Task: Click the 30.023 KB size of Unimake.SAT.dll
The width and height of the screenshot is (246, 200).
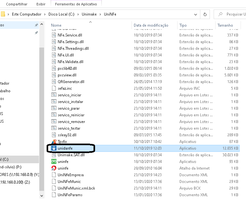Action: pyautogui.click(x=230, y=155)
